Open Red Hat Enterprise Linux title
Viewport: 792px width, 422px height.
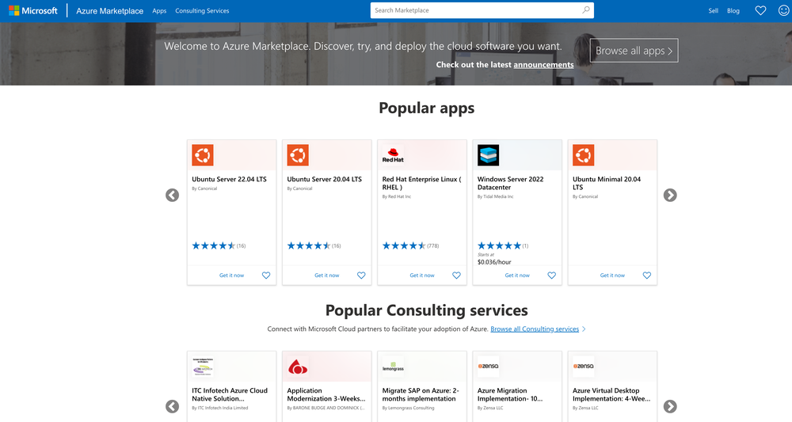coord(422,183)
